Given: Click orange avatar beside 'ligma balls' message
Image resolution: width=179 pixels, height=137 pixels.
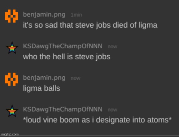Looking at the screenshot, I should click(11, 79).
